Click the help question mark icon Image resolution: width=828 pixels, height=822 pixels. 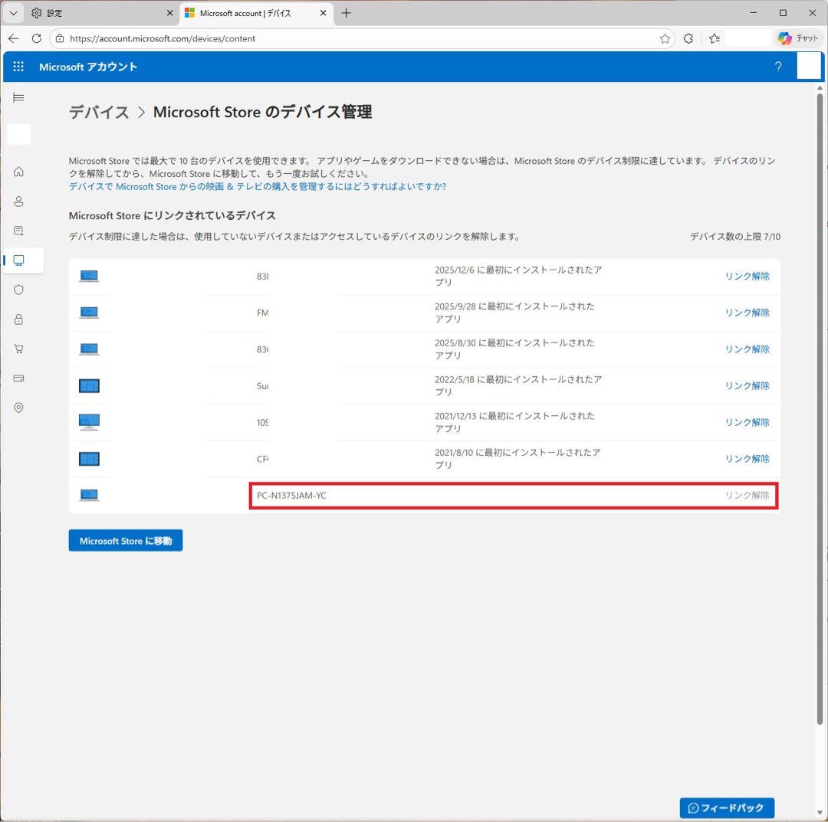[778, 67]
